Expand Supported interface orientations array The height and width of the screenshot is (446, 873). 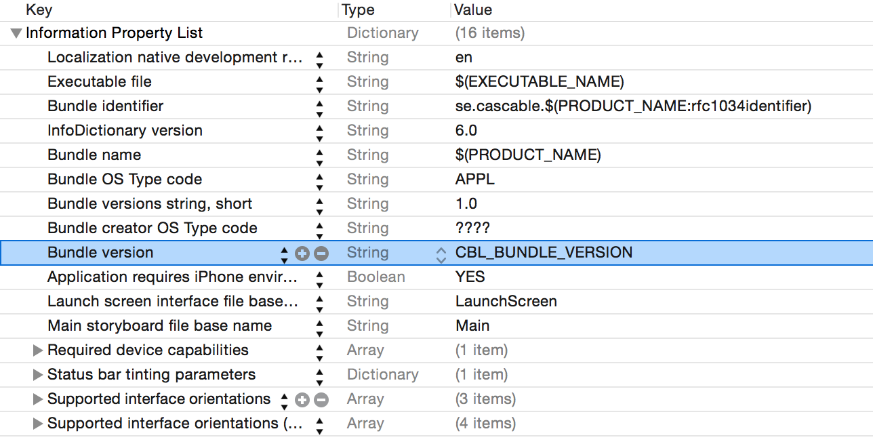click(38, 399)
